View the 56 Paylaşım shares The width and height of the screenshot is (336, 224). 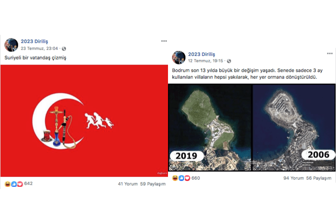(319, 178)
